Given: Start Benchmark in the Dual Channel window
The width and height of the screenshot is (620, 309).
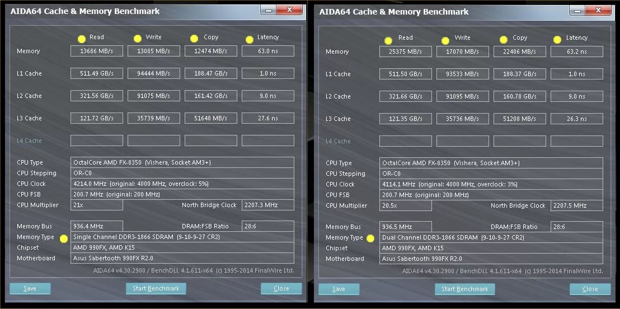Looking at the screenshot, I should (x=464, y=289).
